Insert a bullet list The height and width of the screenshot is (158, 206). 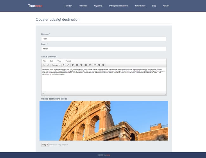(90, 65)
